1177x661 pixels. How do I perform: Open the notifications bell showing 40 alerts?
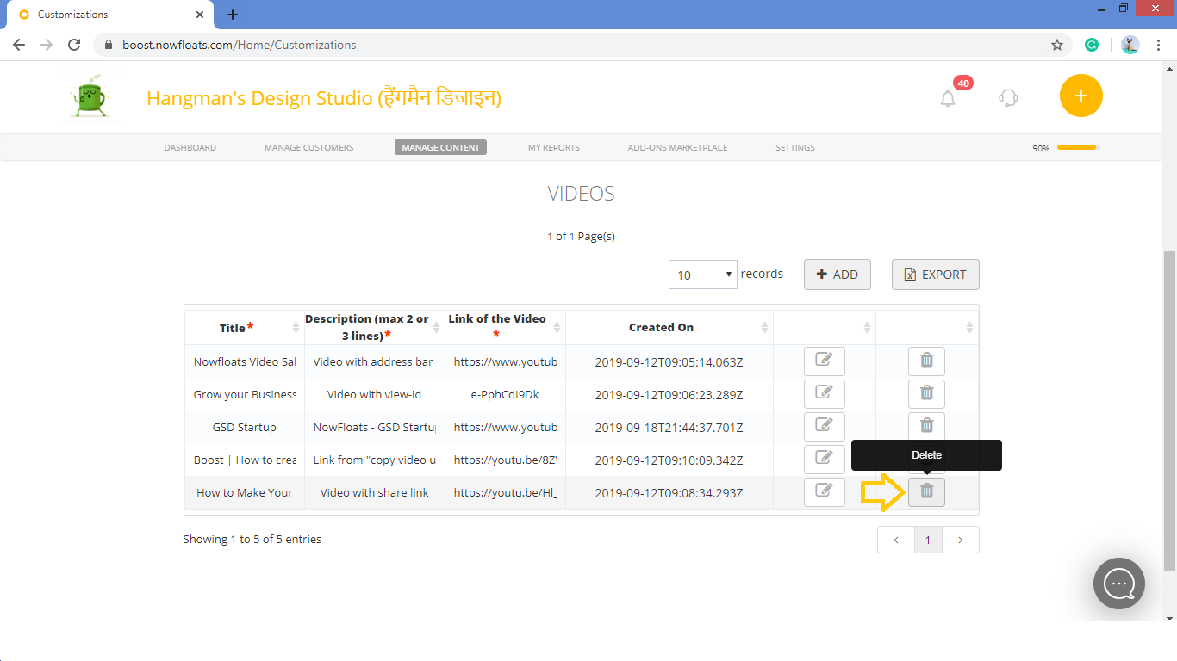(x=948, y=97)
